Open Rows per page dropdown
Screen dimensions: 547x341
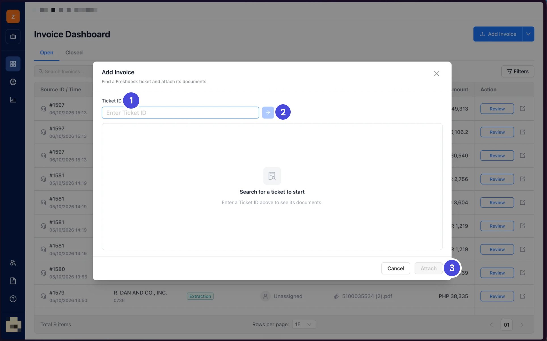(x=304, y=324)
